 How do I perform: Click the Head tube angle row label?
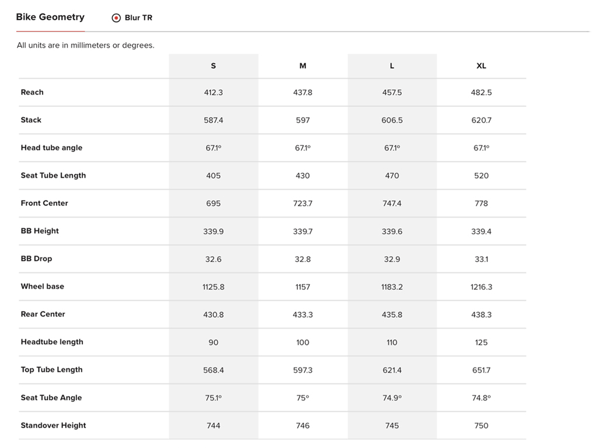point(51,148)
